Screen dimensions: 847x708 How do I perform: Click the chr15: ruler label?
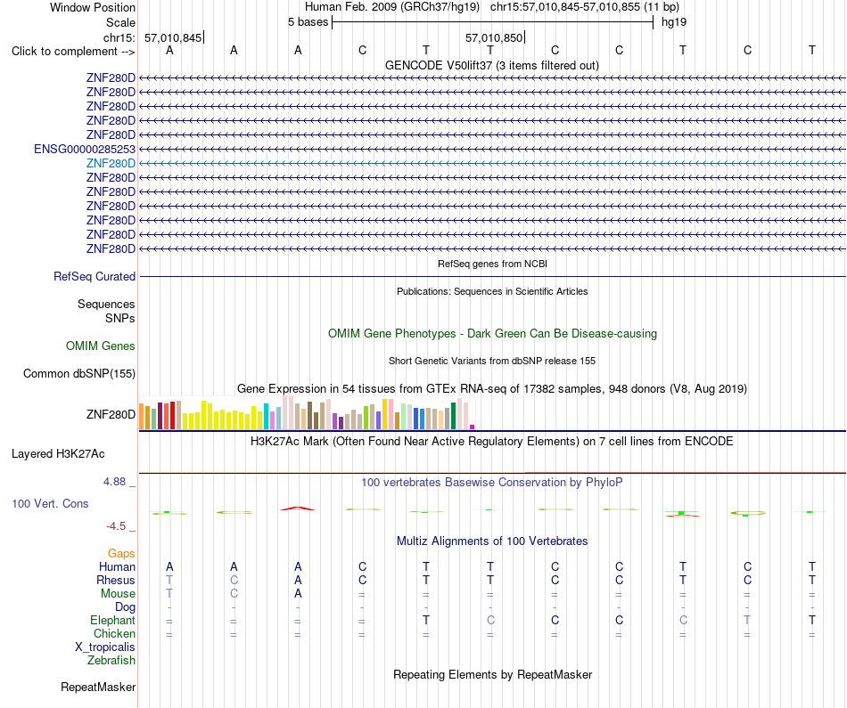click(x=119, y=37)
